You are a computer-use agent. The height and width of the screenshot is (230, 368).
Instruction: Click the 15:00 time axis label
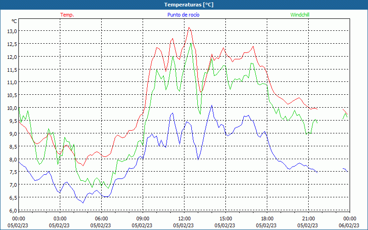pyautogui.click(x=226, y=219)
